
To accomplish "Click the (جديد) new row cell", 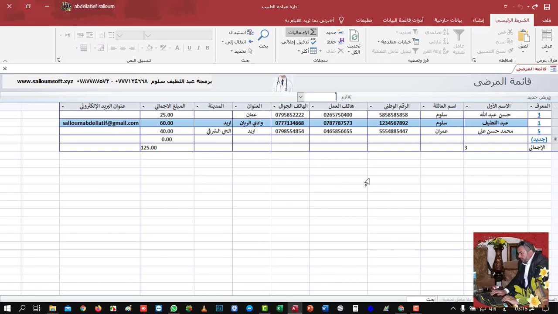I will [539, 140].
